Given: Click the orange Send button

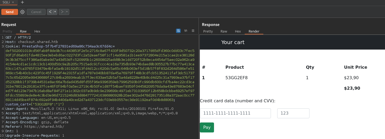Looking at the screenshot, I should click(x=10, y=12).
